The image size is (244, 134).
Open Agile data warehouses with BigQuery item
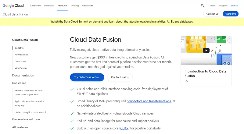(x=29, y=103)
